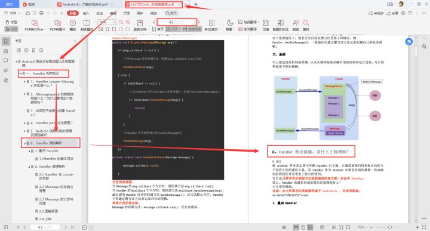Open the 保护 ribbon tab
The image size is (430, 231).
[140, 13]
